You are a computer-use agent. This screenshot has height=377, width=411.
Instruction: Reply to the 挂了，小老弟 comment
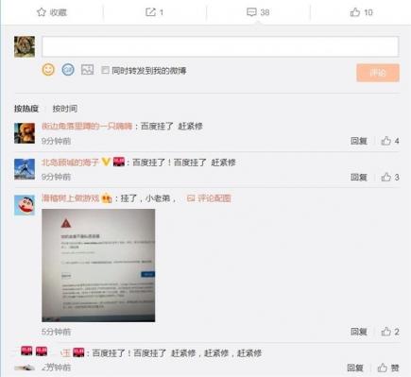[359, 332]
